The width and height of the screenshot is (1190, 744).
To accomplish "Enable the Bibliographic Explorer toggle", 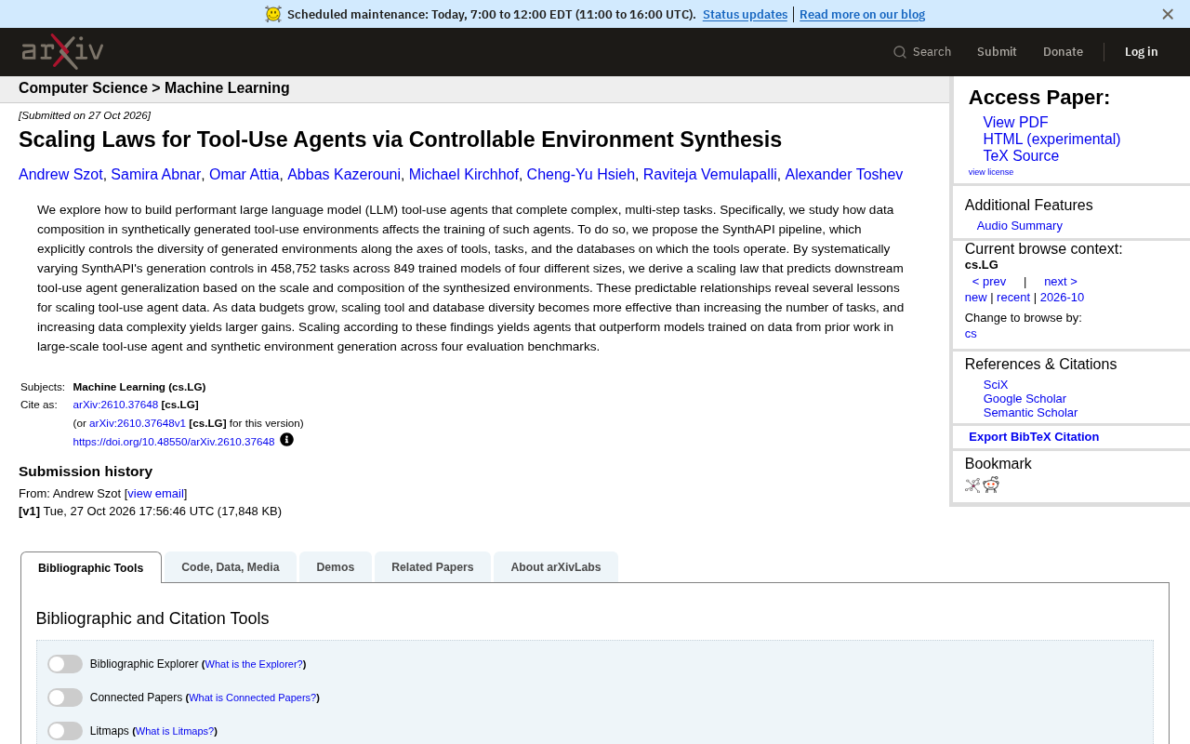I will pos(65,664).
